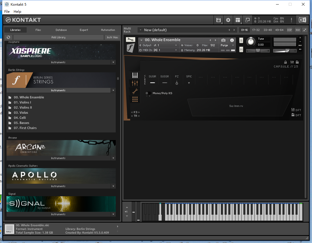
Task: Click the save multi disk icon
Action: pyautogui.click(x=218, y=20)
